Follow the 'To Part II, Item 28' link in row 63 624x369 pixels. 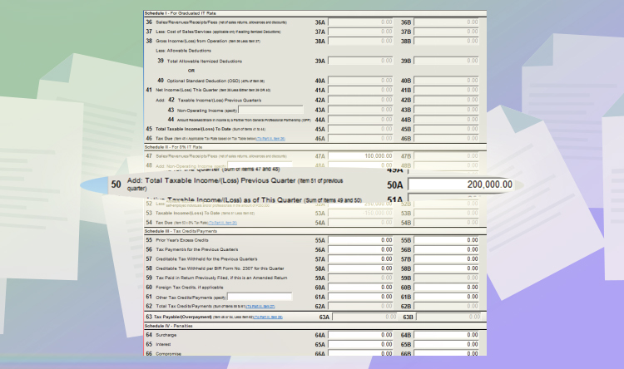click(x=268, y=317)
